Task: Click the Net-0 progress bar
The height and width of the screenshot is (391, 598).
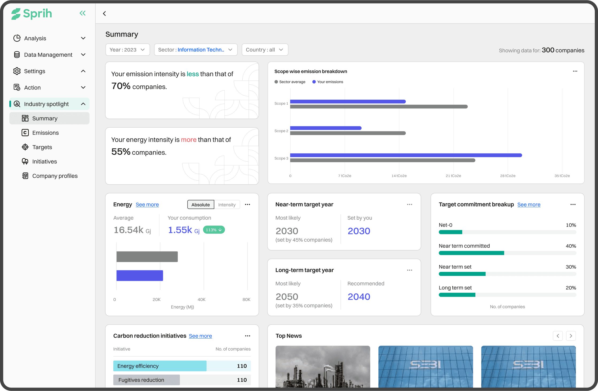Action: [x=507, y=232]
